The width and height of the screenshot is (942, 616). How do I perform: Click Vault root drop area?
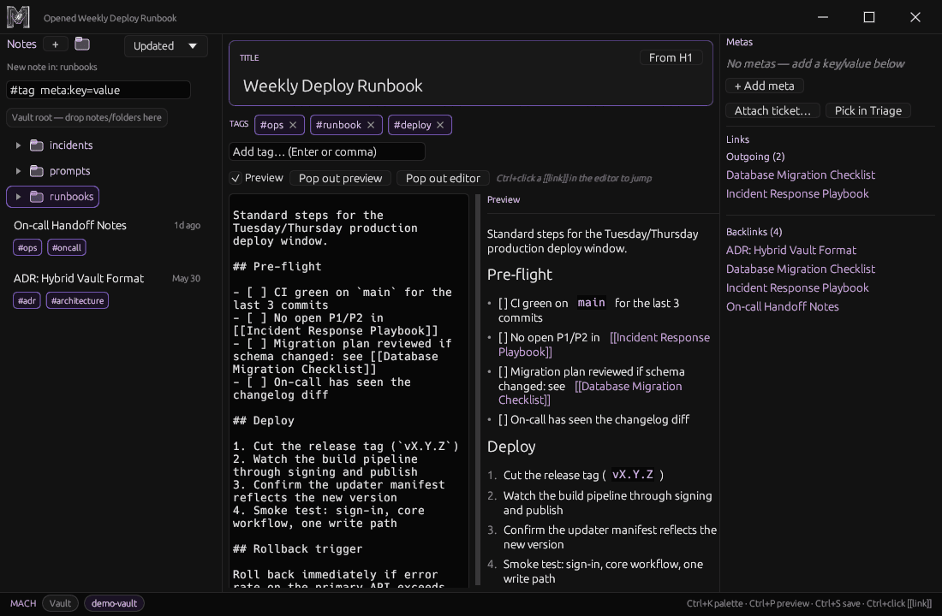[86, 118]
